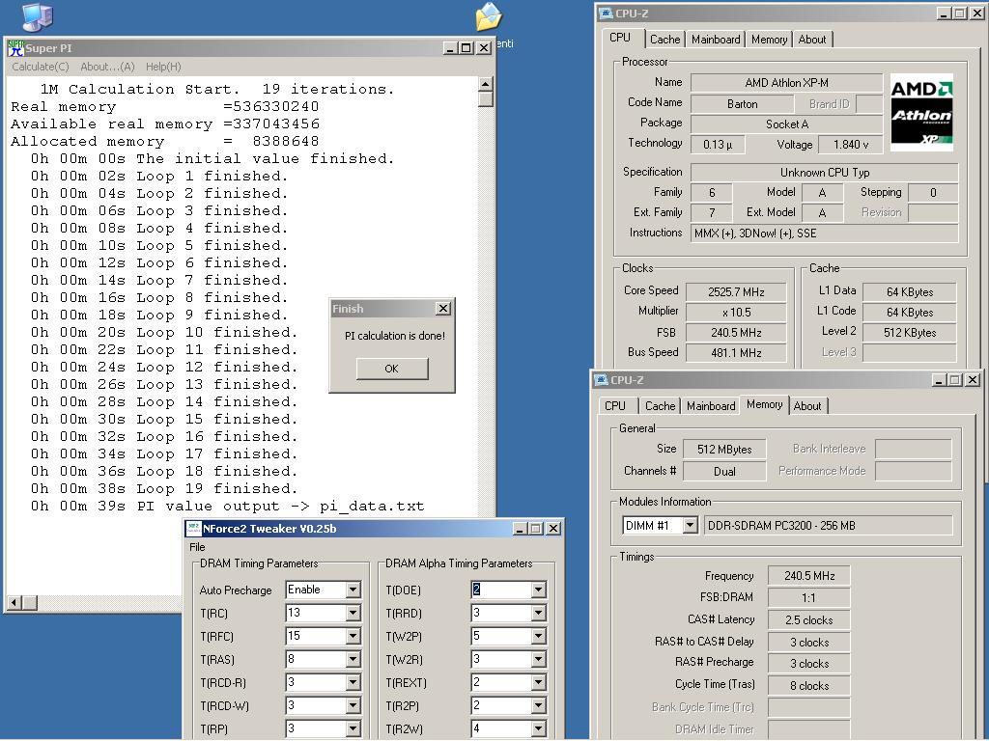Switch to CPU tab in lower CPU-Z

615,406
